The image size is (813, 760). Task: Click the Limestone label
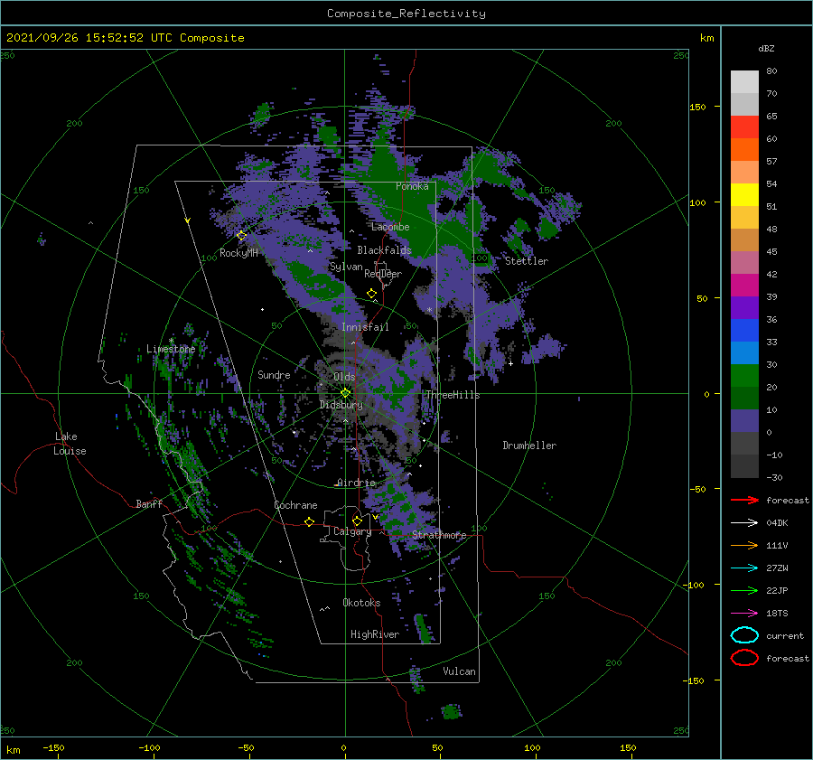171,349
